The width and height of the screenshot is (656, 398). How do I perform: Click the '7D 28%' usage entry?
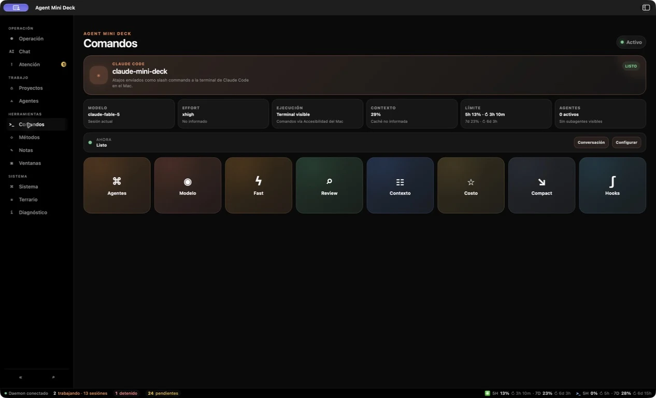622,393
